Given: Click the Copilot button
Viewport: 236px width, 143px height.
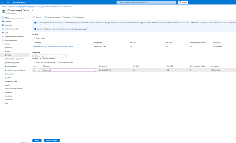Looking at the screenshot, I should 183,2.
